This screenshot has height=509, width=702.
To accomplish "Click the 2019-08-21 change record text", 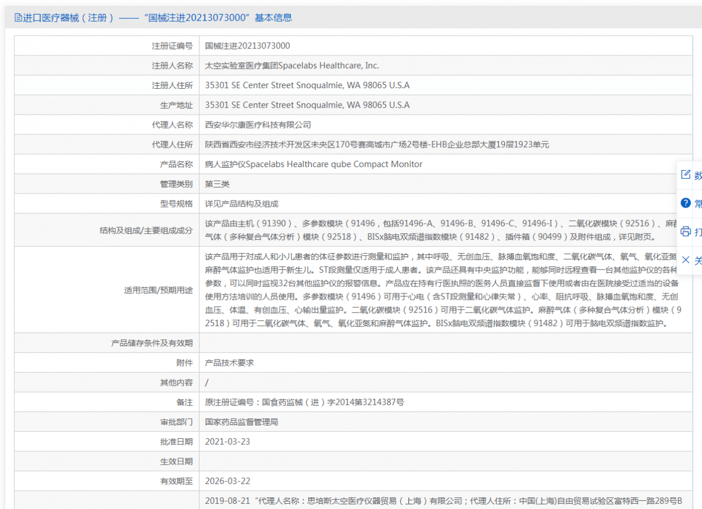I will 444,501.
